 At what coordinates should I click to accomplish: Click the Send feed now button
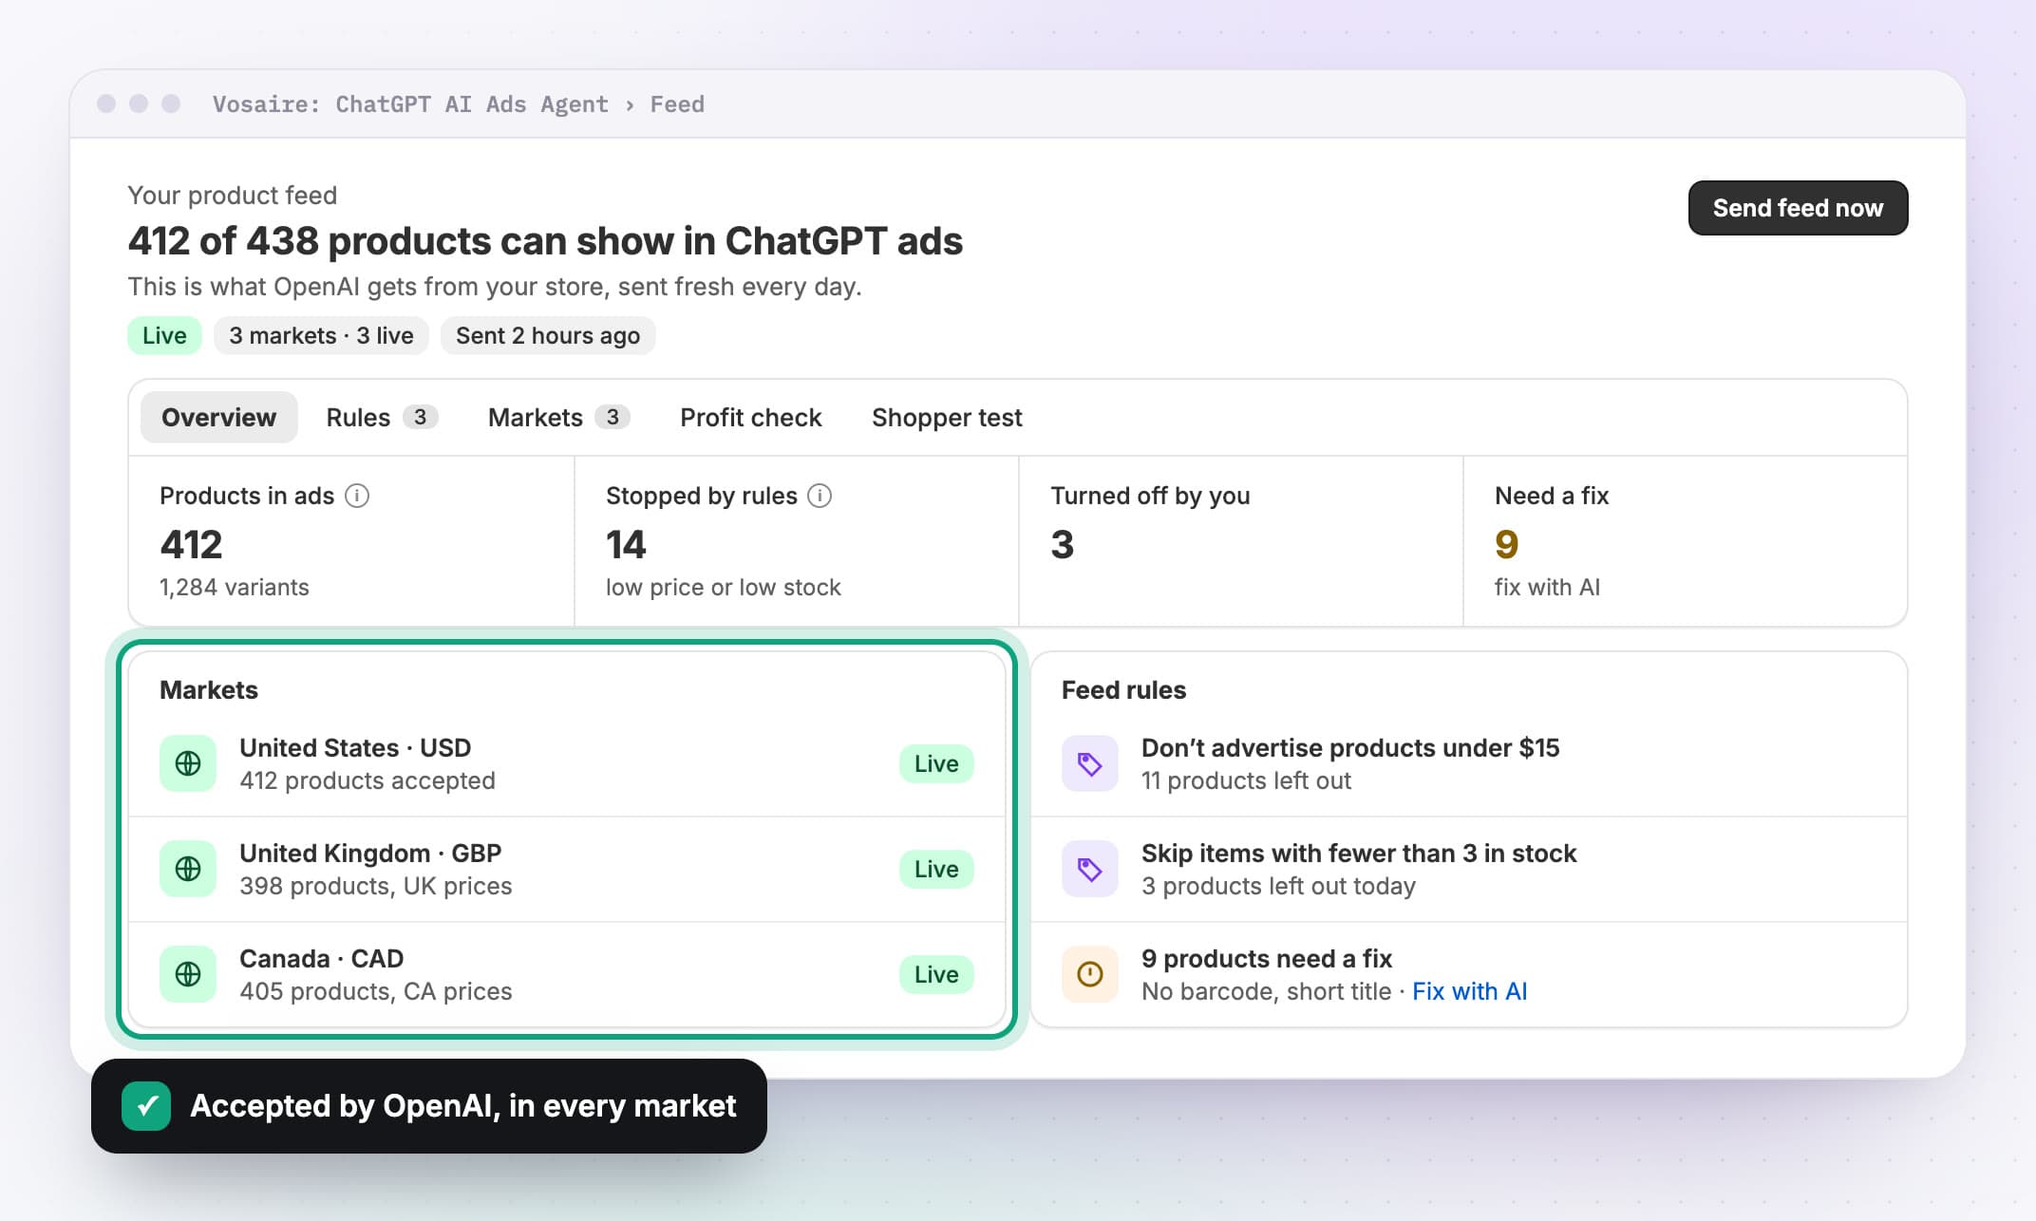(x=1798, y=208)
